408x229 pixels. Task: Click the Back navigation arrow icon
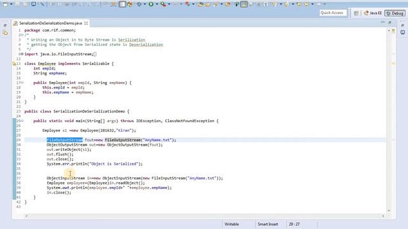307,4
